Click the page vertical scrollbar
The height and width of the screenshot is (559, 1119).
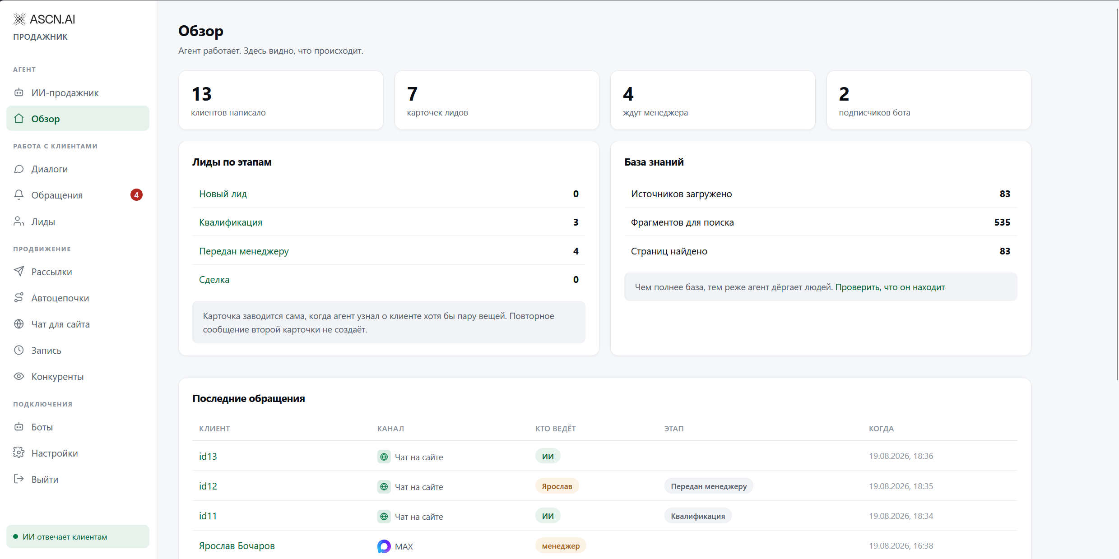1117,194
